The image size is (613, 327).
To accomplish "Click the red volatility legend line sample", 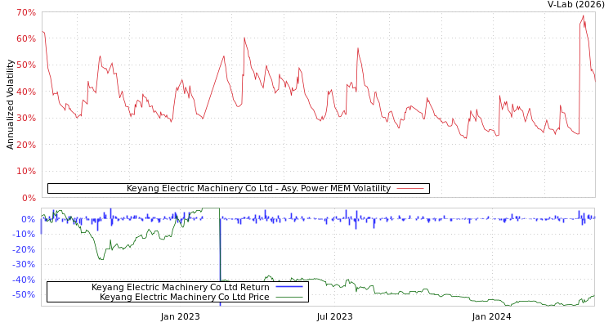I will (x=410, y=189).
